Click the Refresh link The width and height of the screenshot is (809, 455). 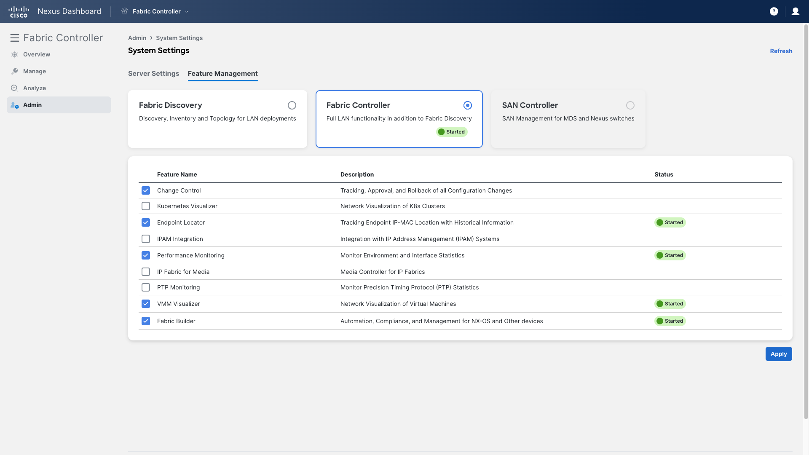781,51
